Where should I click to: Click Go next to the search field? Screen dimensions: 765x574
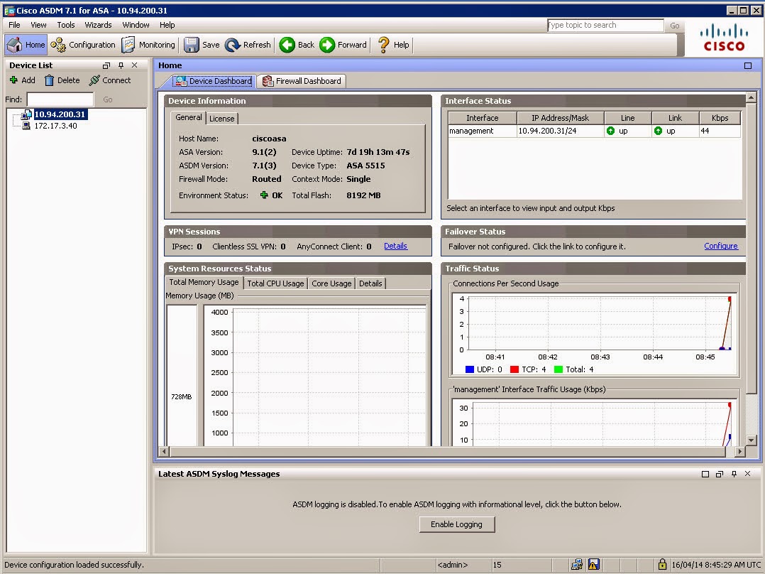(x=673, y=25)
